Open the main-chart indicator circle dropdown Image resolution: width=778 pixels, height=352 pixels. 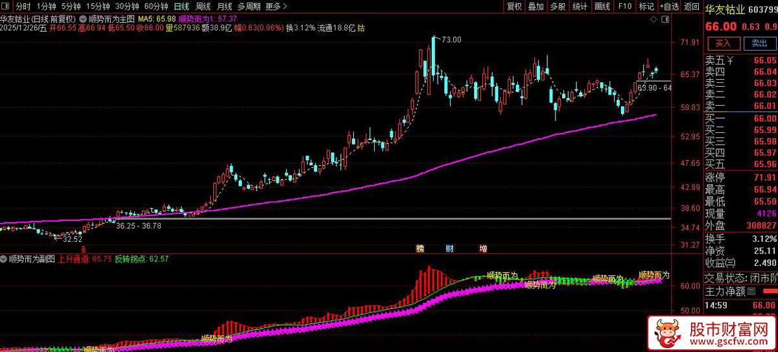point(82,19)
